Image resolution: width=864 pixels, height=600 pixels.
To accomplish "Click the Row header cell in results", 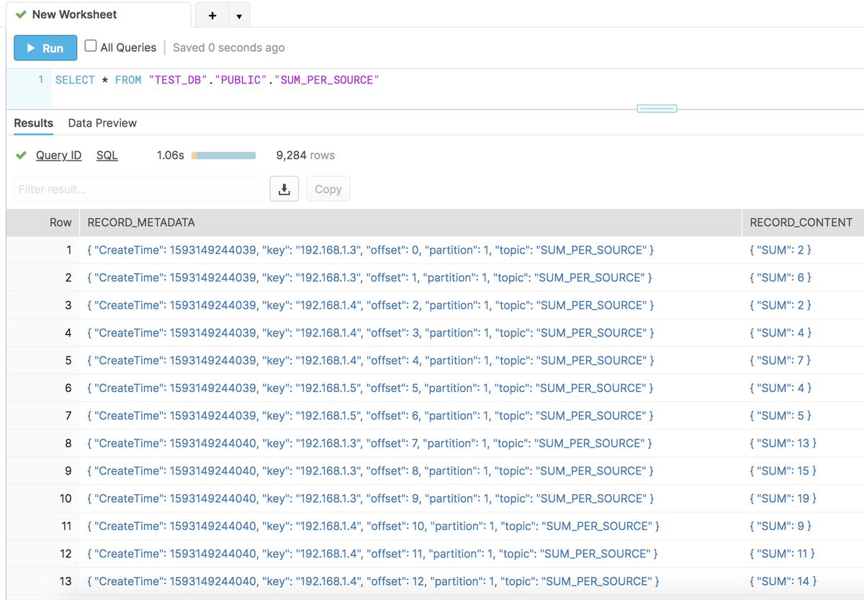I will (60, 223).
